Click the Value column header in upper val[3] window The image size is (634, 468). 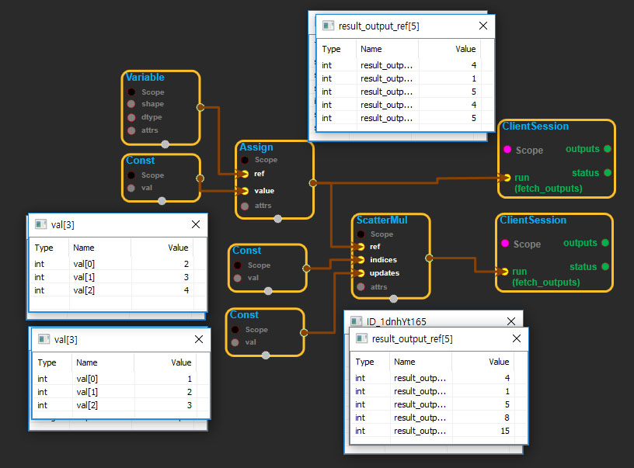[178, 248]
